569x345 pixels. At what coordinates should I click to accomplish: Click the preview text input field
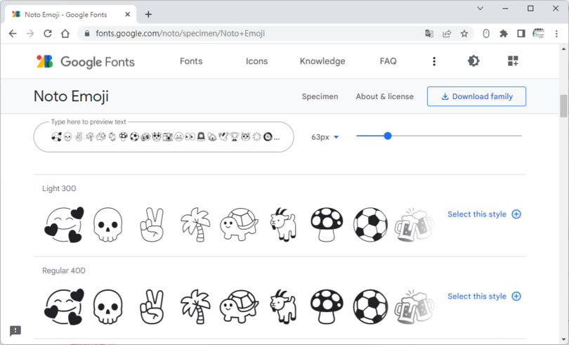pos(163,137)
